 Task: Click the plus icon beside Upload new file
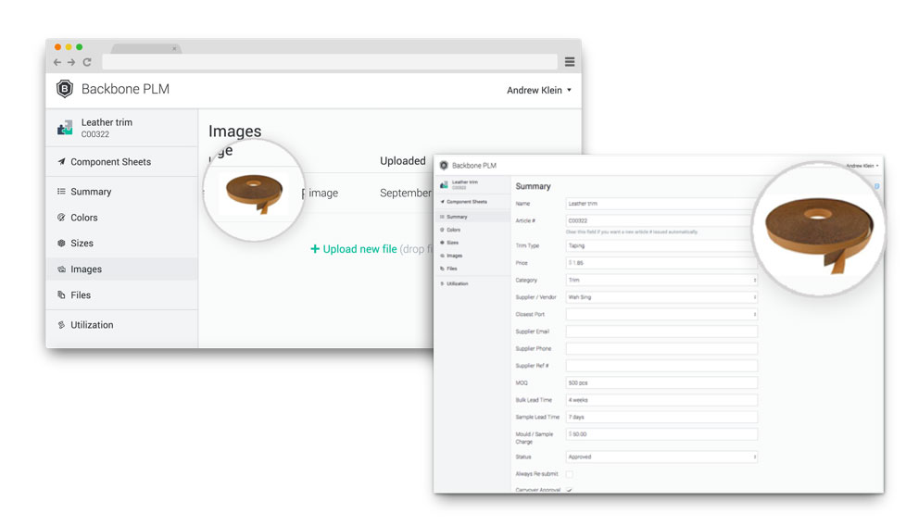tap(315, 249)
